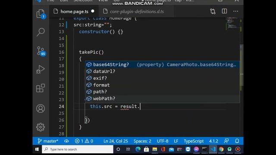Open Visual Studio Code from taskbar
Image resolution: width=276 pixels, height=155 pixels.
(213, 149)
